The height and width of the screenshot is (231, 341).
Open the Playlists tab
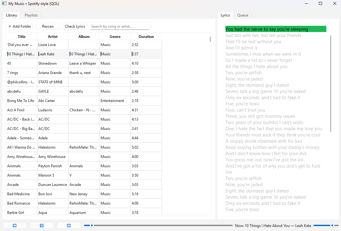[x=31, y=15]
